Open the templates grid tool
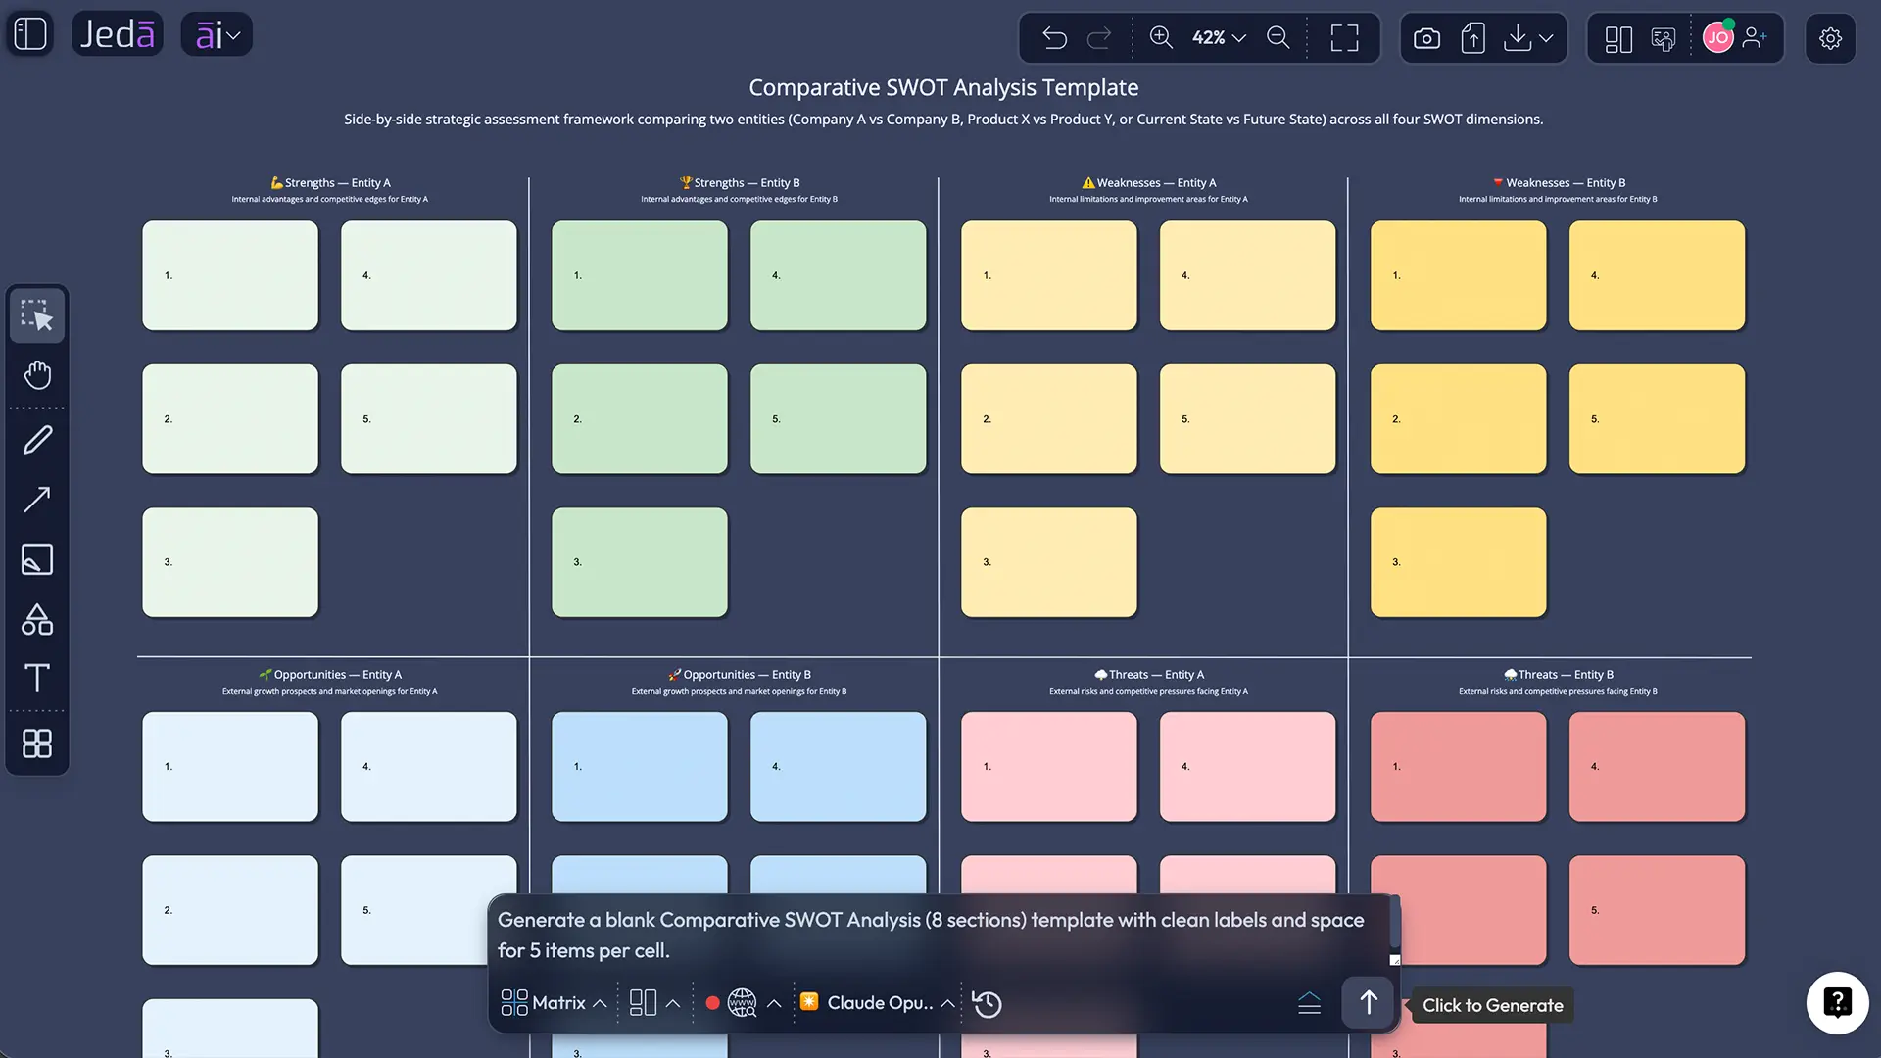 37,744
